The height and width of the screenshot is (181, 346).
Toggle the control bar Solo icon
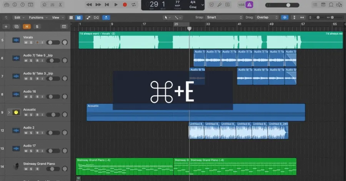[x=228, y=5]
